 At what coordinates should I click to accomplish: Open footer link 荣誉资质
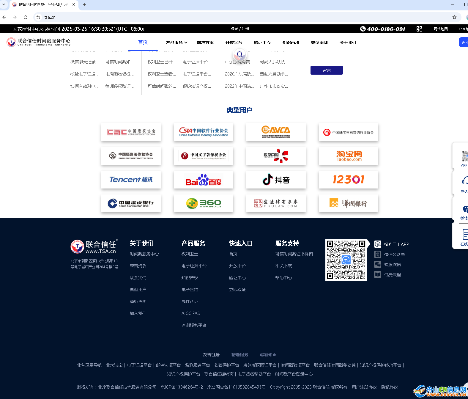coord(138,266)
